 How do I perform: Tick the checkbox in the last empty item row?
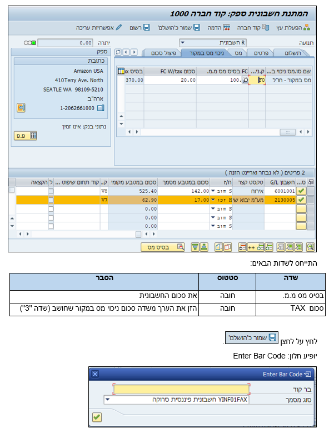(51, 226)
